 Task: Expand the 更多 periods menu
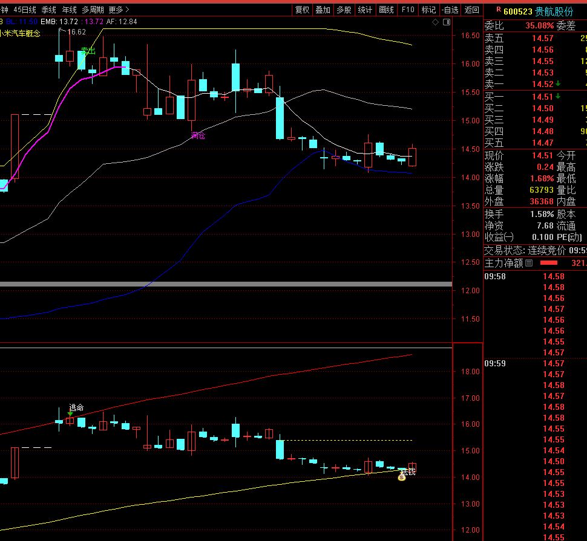[119, 10]
